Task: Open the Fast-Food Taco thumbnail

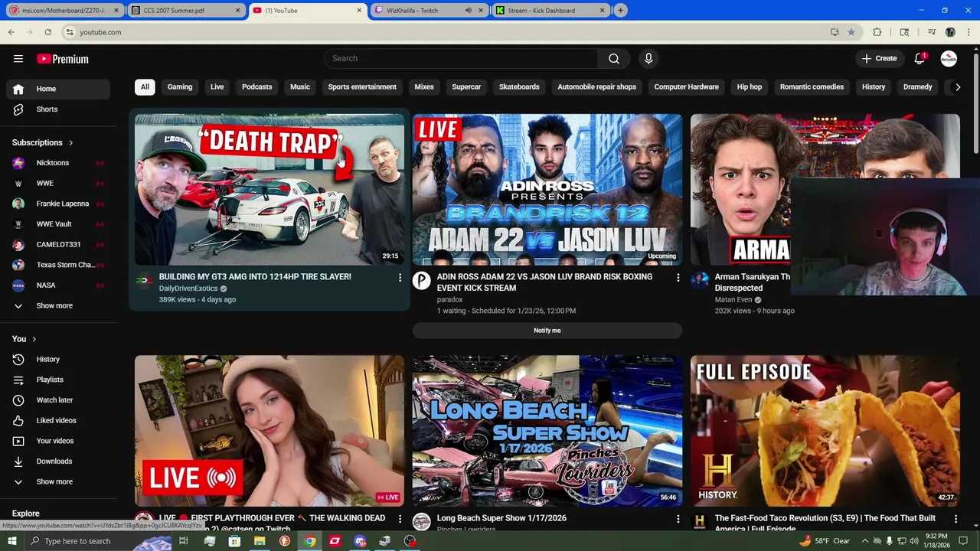Action: click(825, 431)
